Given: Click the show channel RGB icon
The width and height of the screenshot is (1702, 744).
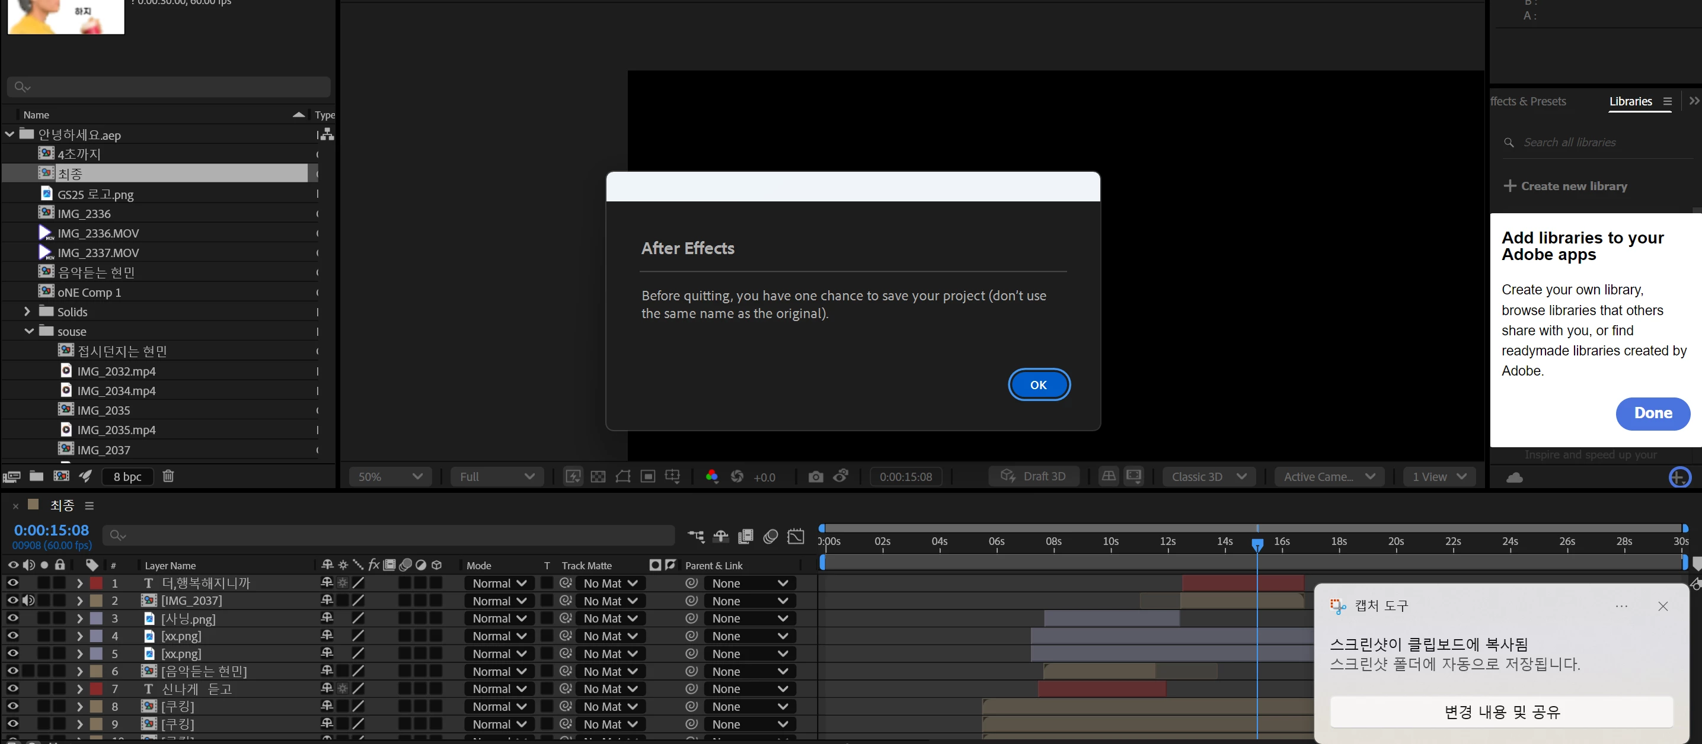Looking at the screenshot, I should point(711,477).
